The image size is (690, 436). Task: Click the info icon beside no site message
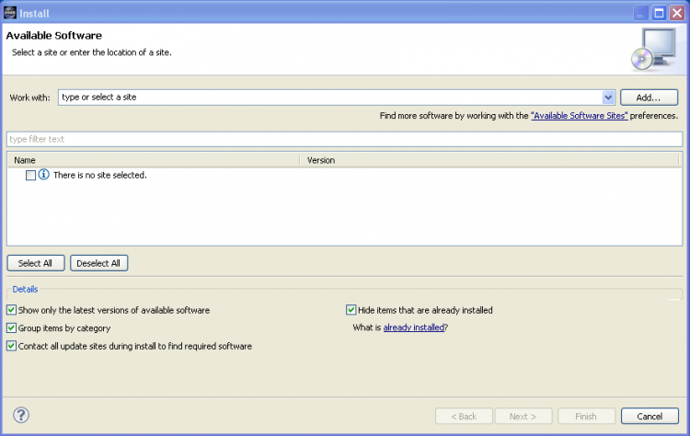tap(43, 175)
